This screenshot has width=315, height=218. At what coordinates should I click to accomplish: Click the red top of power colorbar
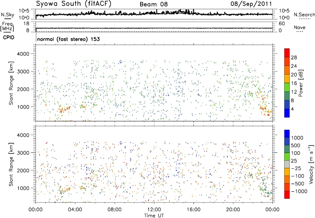click(x=287, y=53)
